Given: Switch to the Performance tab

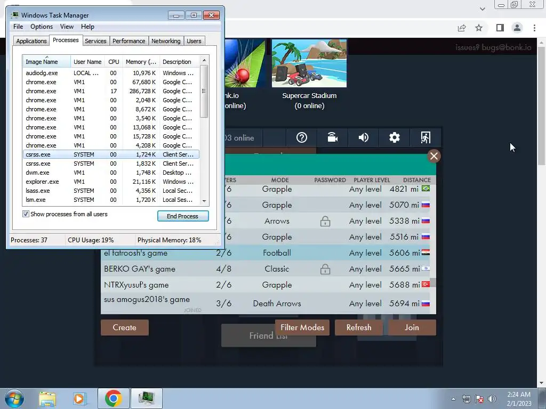Looking at the screenshot, I should [x=129, y=41].
